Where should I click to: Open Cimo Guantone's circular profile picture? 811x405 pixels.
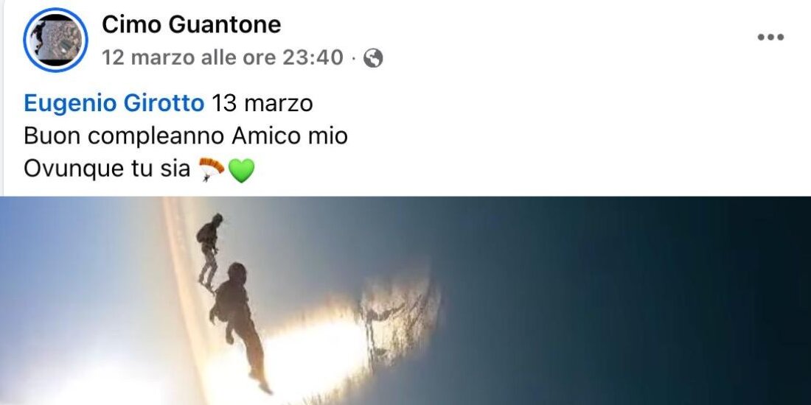coord(55,40)
